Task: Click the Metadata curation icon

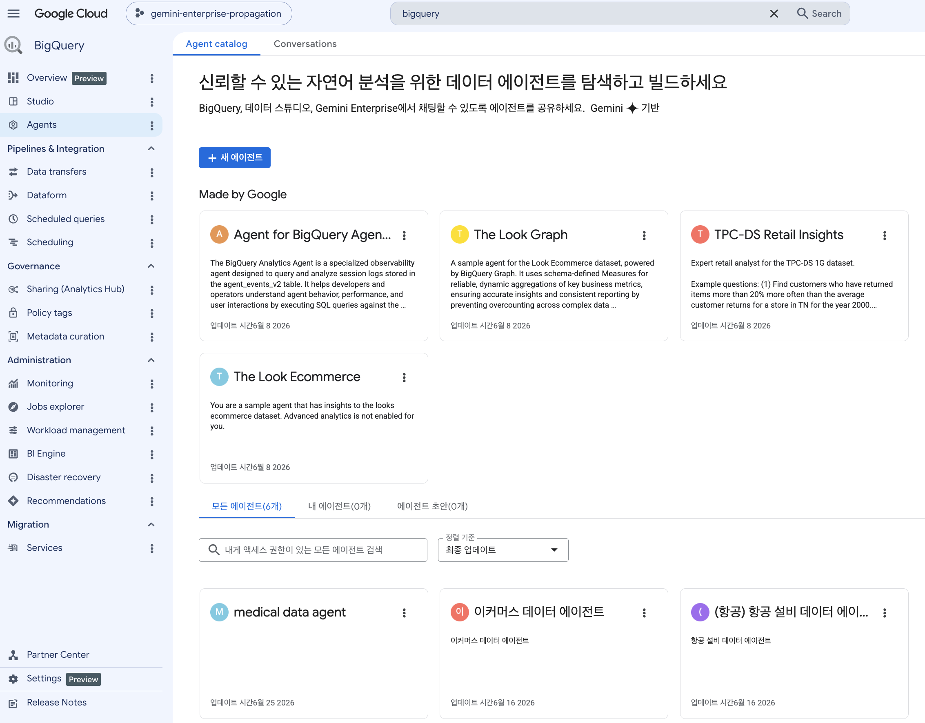Action: point(13,337)
